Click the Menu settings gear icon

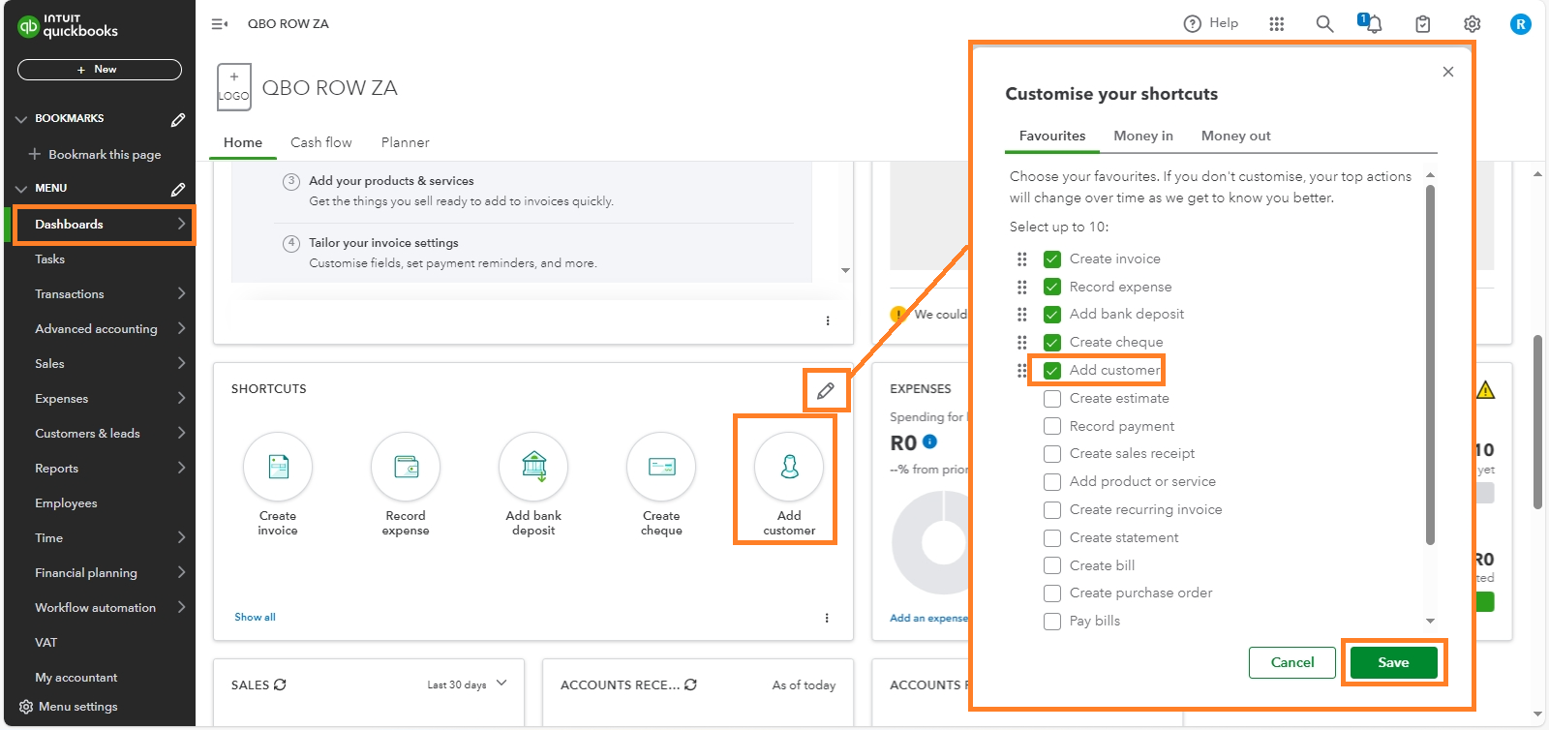pos(26,707)
